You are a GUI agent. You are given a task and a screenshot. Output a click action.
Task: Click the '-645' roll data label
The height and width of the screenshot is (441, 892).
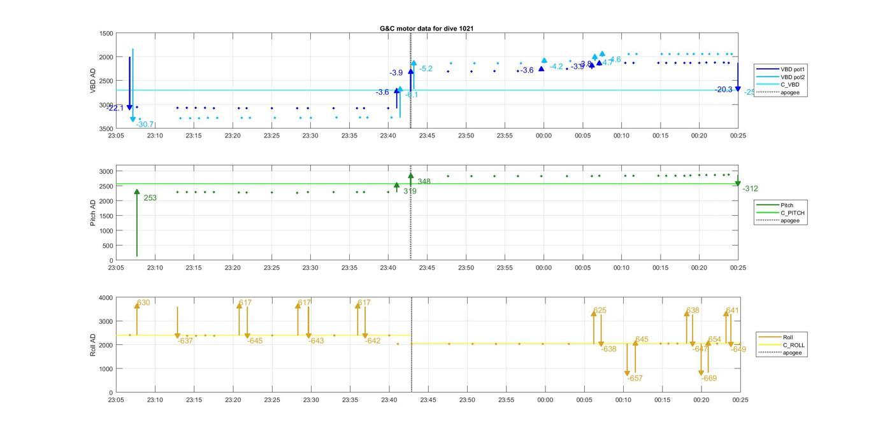click(255, 341)
